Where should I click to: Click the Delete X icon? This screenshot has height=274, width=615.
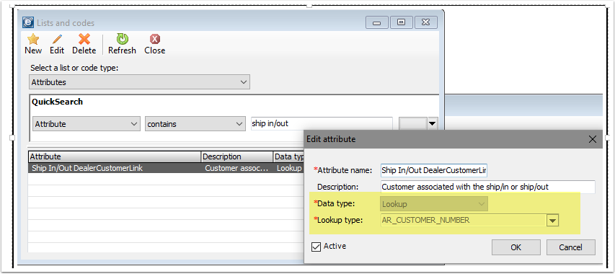pyautogui.click(x=84, y=39)
